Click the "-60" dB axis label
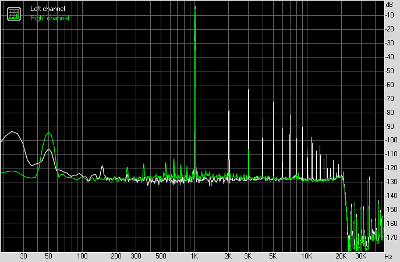 click(390, 85)
